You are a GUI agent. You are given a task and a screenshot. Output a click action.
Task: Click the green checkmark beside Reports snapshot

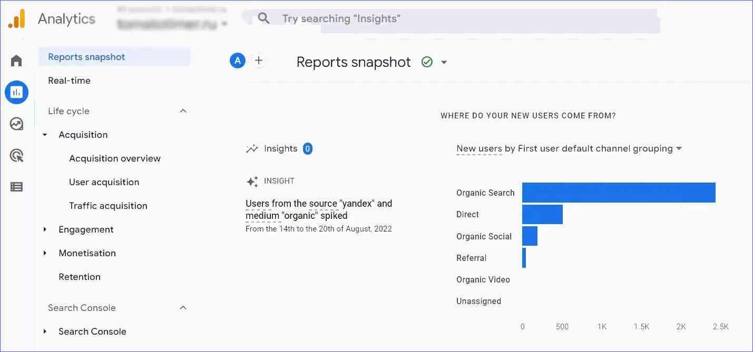click(x=427, y=62)
